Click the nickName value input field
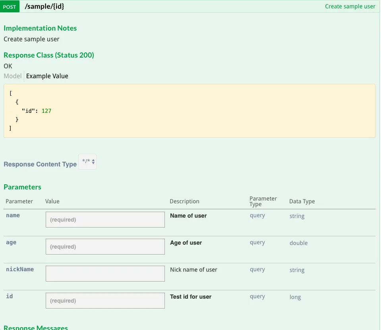Image resolution: width=381 pixels, height=330 pixels. pos(105,274)
